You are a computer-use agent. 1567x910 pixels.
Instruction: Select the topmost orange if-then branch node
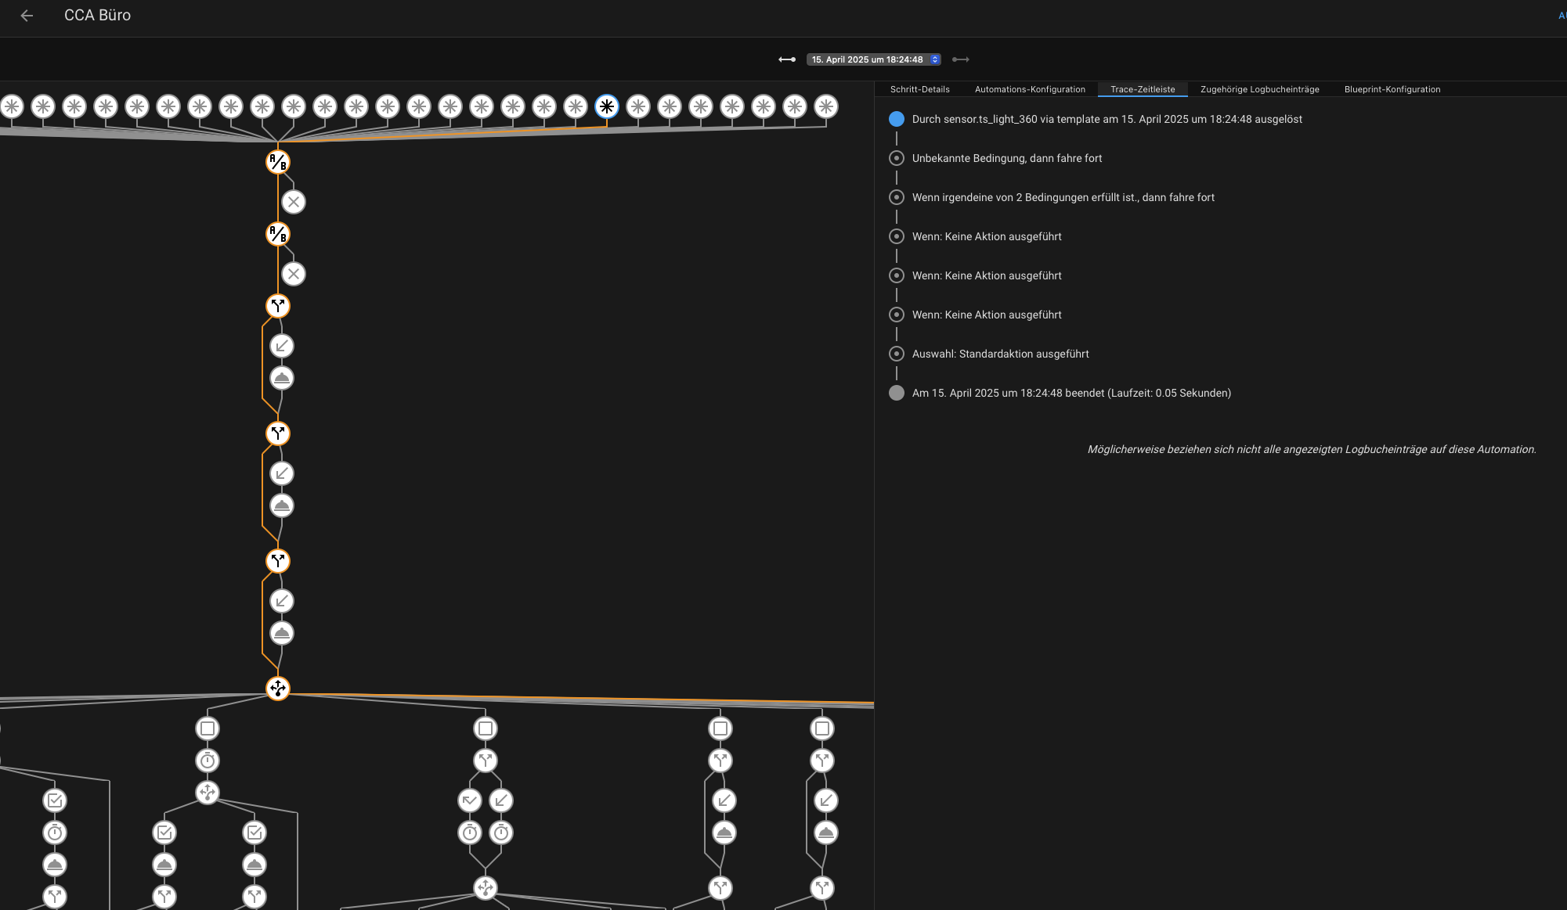(x=278, y=306)
